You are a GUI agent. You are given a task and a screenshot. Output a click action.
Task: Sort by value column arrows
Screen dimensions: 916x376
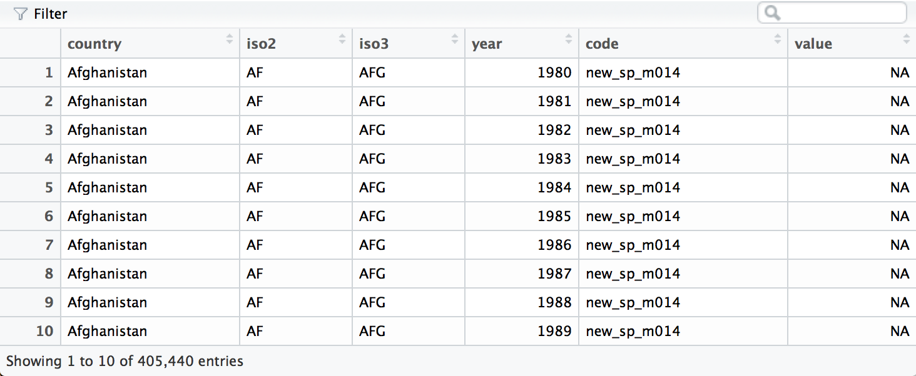coord(907,39)
